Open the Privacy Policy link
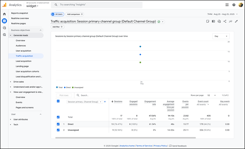 [x=160, y=146]
